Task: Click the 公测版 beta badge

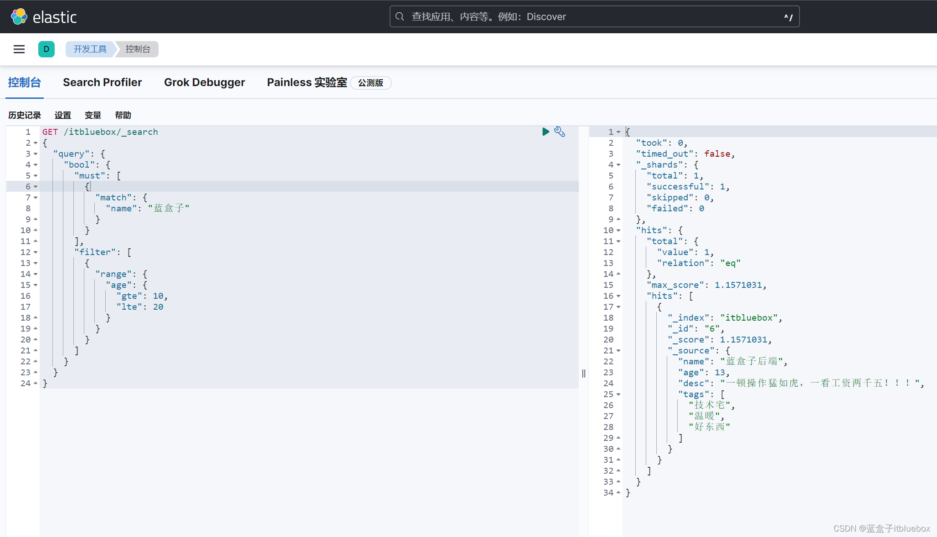Action: pos(371,83)
